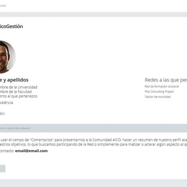Select the circular profile photo
The width and height of the screenshot is (187, 187).
click(x=8, y=57)
